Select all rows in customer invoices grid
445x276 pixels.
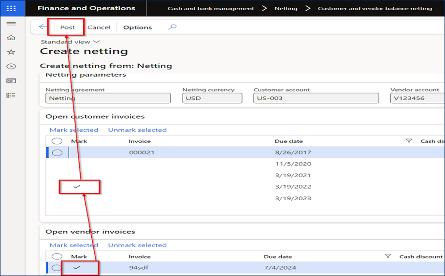[57, 141]
